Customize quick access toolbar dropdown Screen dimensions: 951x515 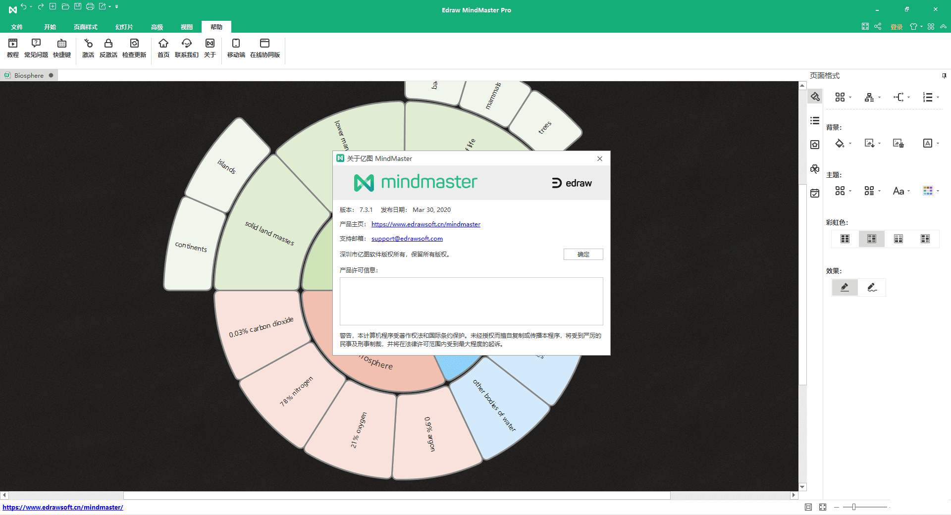point(117,7)
